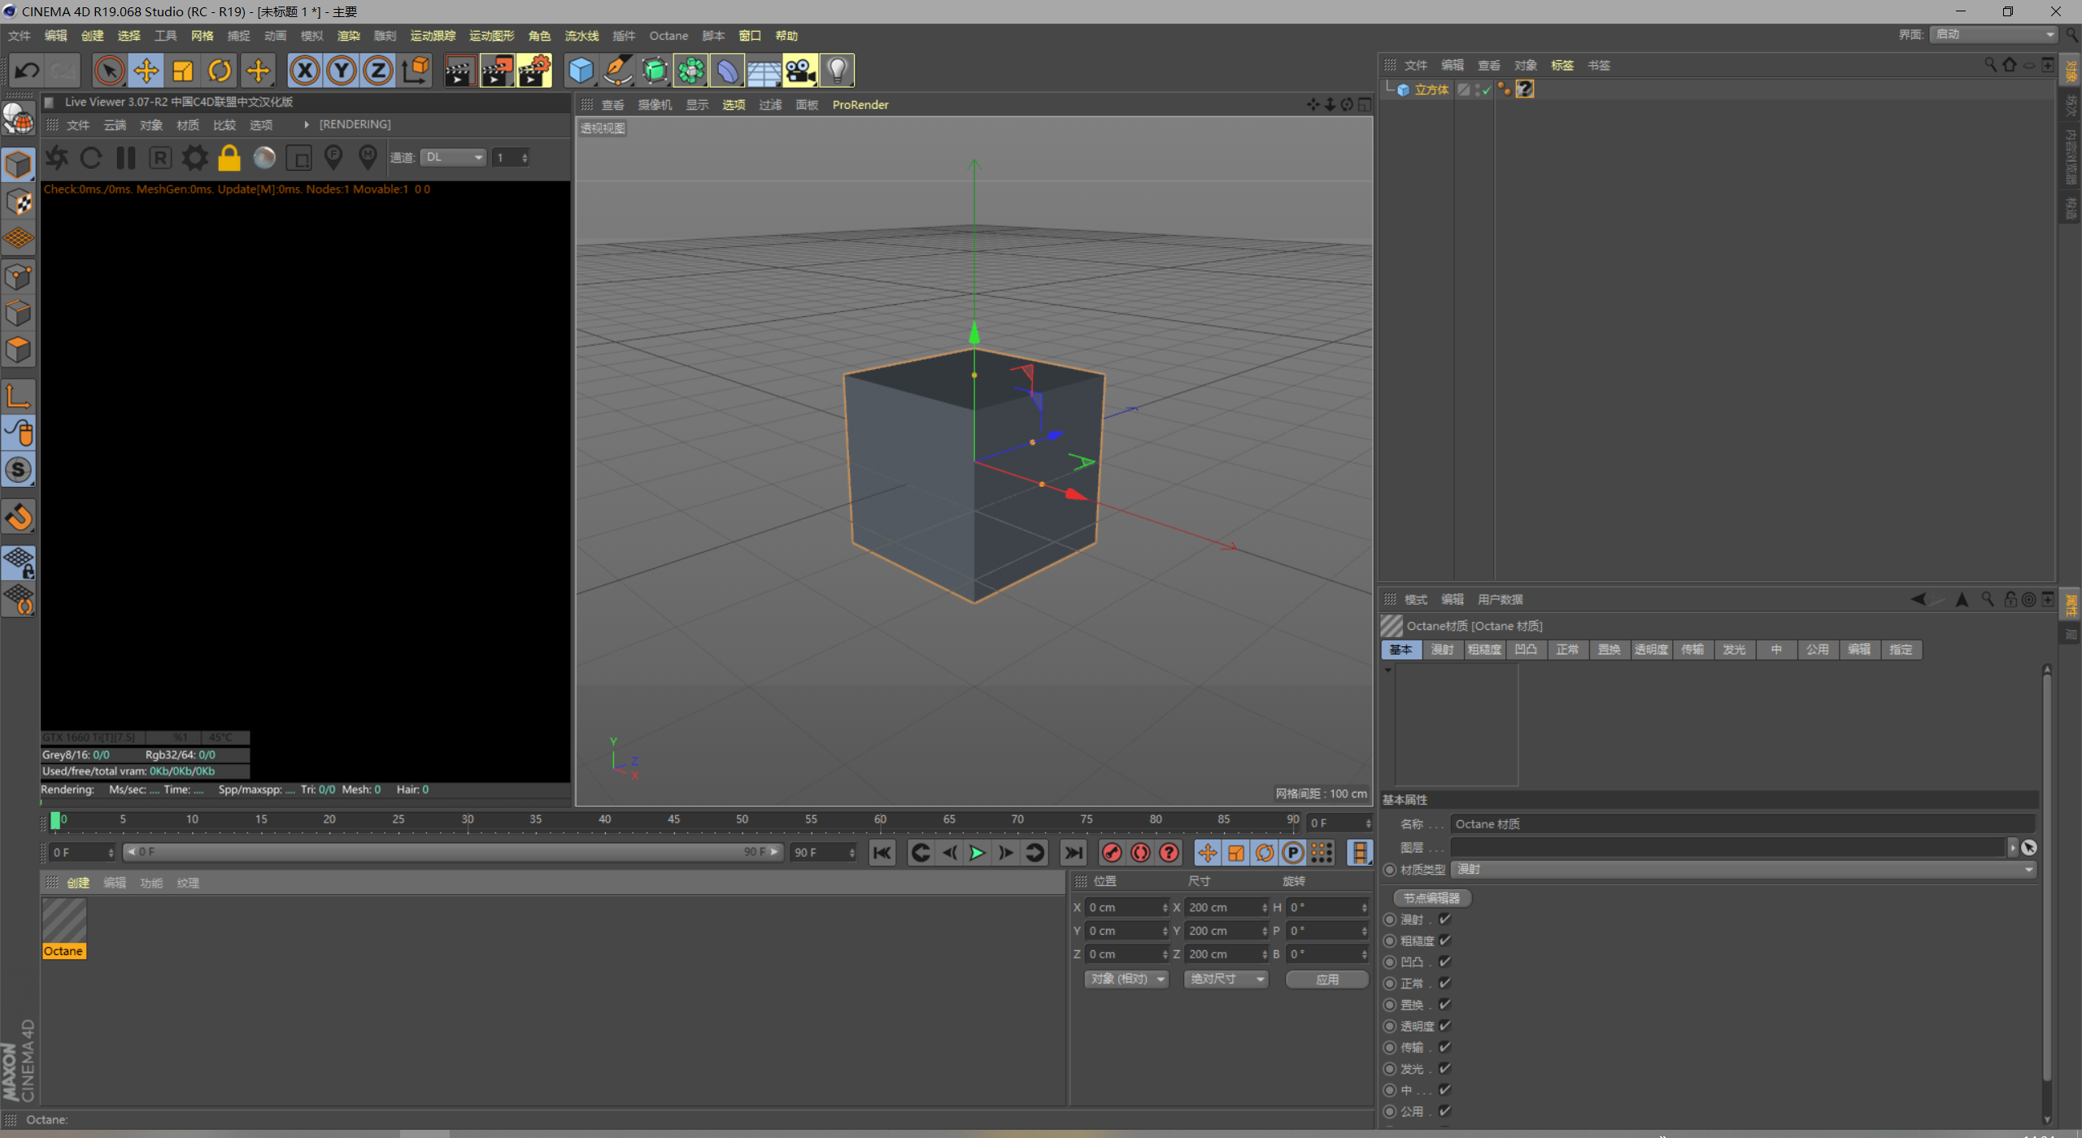Click the render region icon
Screen dimensions: 2082x1138
[299, 158]
